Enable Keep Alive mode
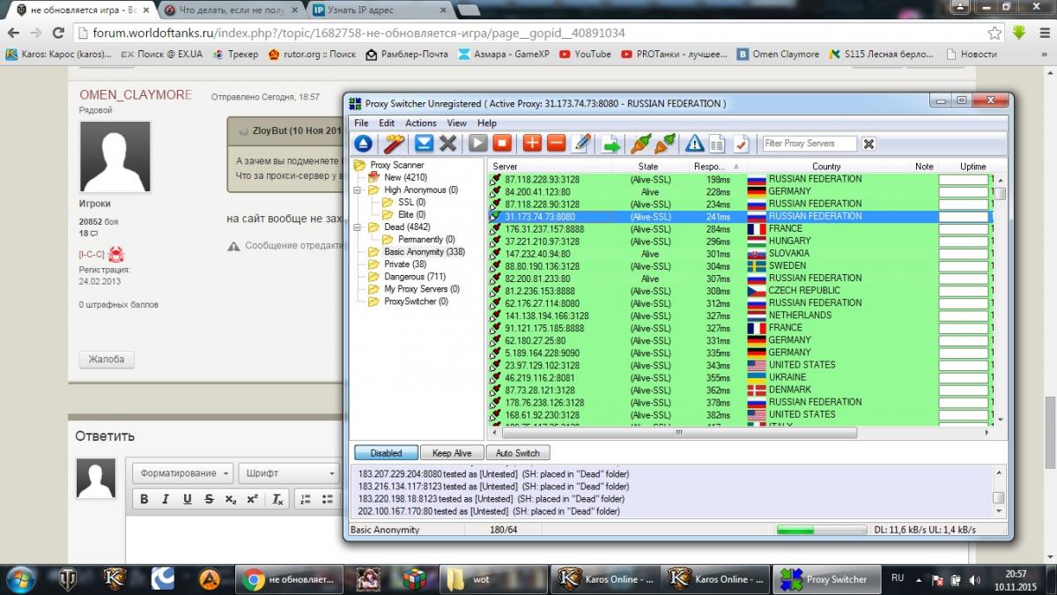This screenshot has height=595, width=1057. (x=452, y=453)
